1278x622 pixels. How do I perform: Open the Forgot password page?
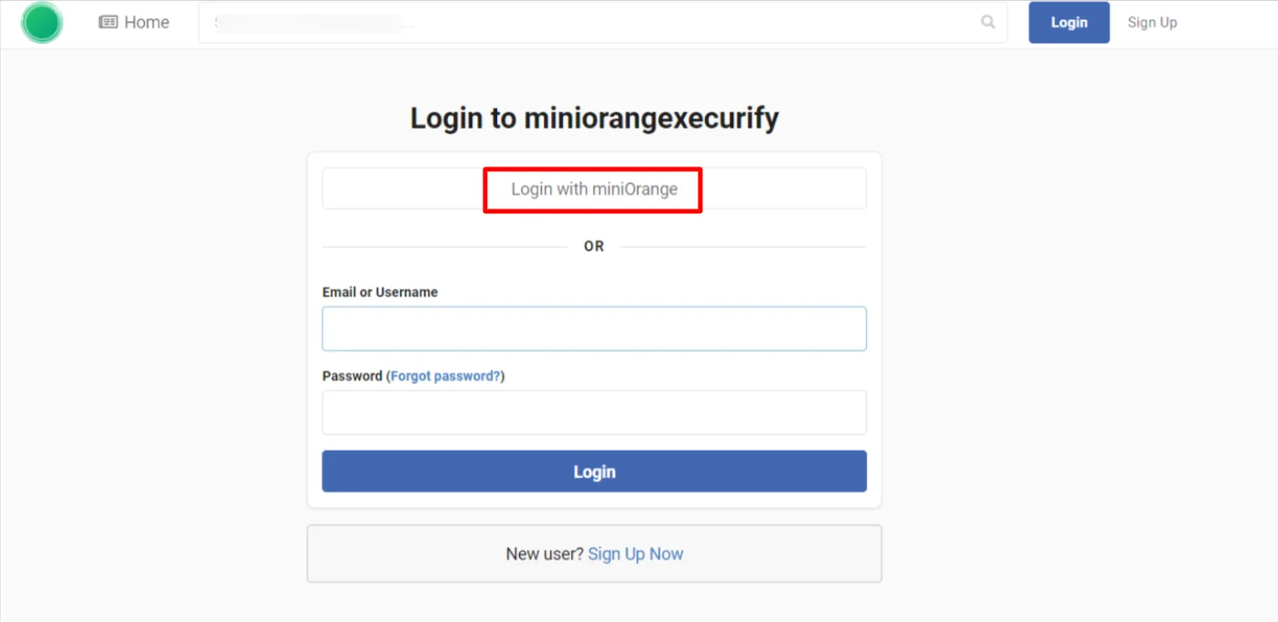446,375
